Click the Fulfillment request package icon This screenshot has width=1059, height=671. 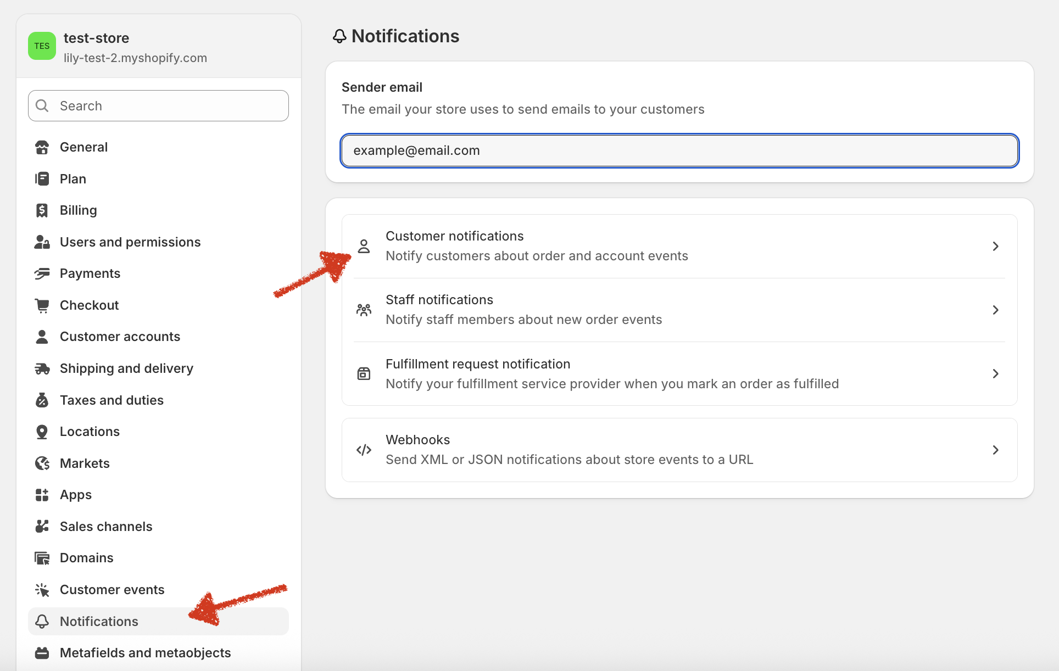[x=364, y=374]
